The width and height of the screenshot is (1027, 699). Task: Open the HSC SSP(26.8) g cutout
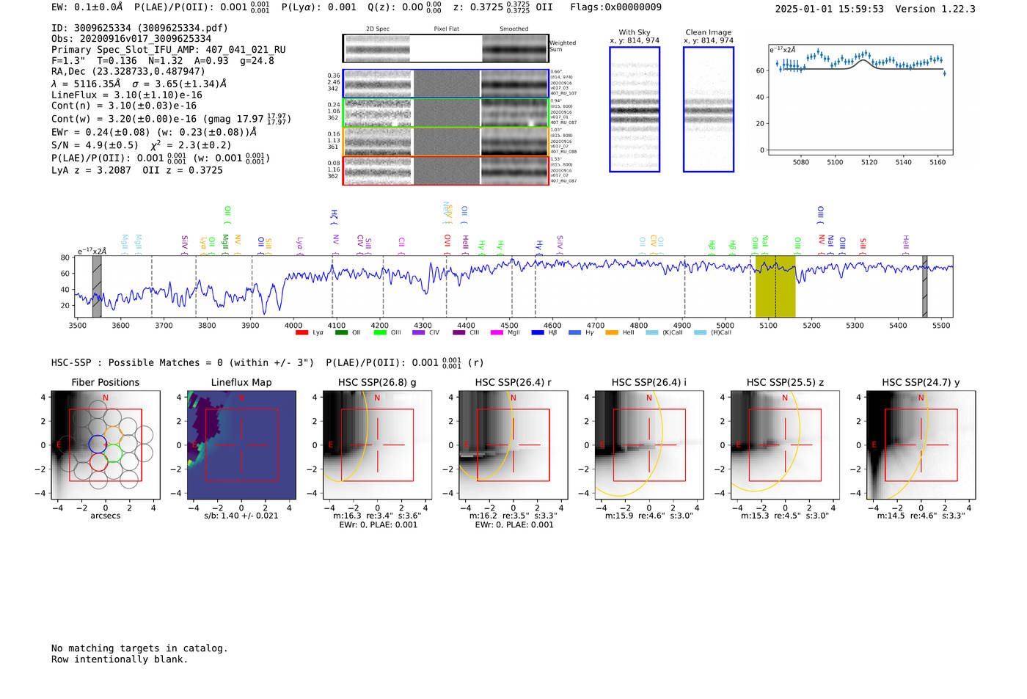[378, 445]
